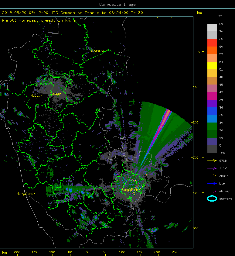This screenshot has height=256, width=235.
Task: Click 'Annot: forecast speeds in km/hr' text
Action: [x=40, y=20]
